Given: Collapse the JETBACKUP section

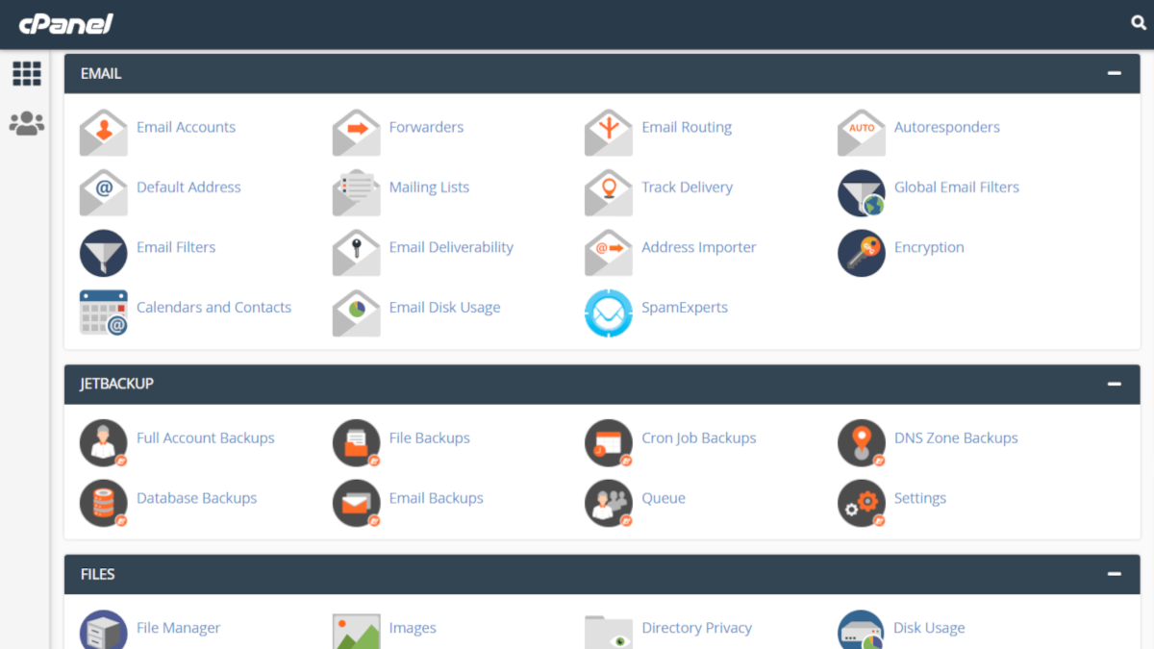Looking at the screenshot, I should click(1114, 384).
